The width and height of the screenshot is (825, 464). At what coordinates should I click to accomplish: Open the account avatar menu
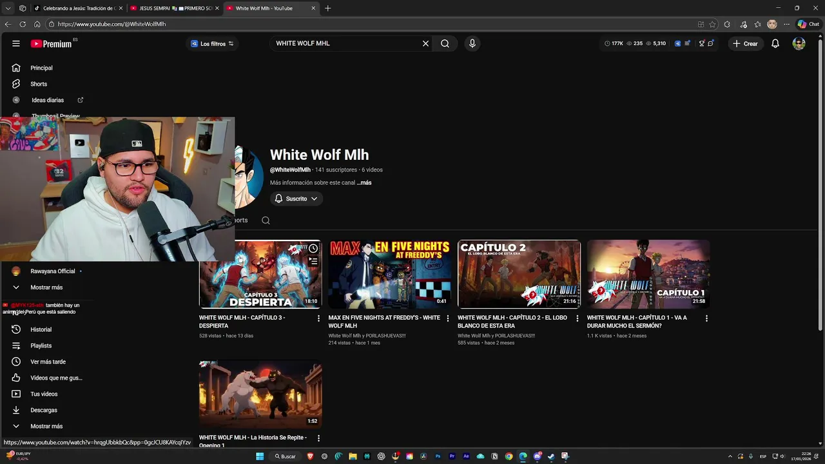[x=799, y=43]
